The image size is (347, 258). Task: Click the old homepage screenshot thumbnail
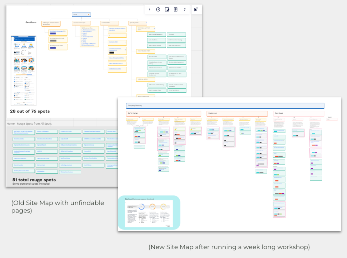coord(24,71)
